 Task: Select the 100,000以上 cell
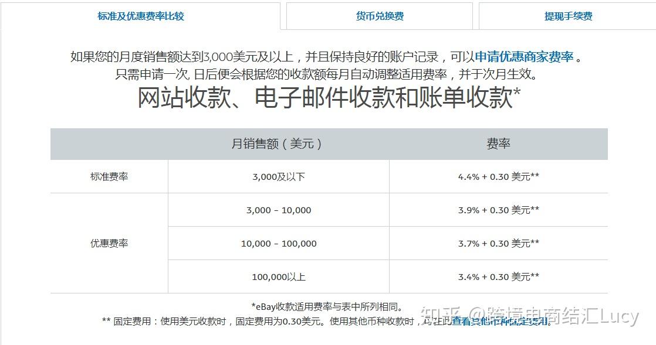pos(279,277)
